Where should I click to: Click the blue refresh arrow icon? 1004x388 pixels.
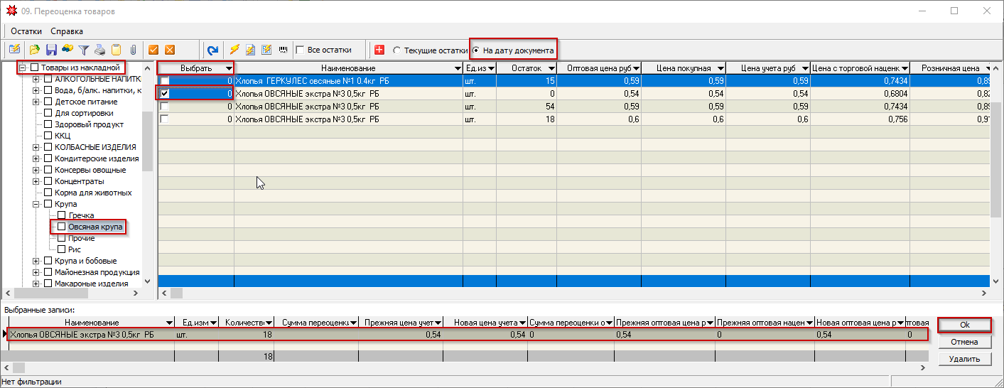click(212, 50)
